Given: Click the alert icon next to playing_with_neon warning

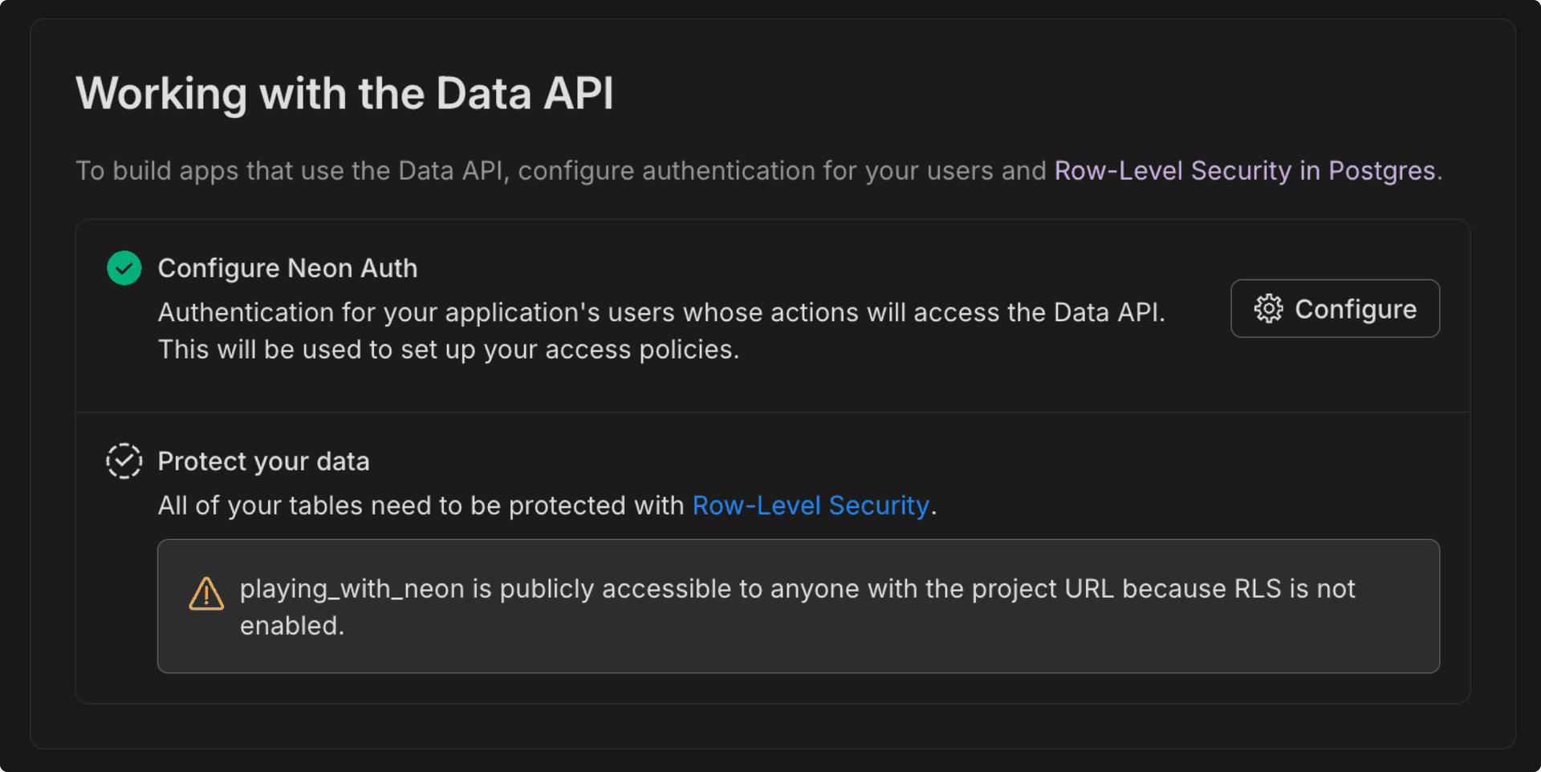Looking at the screenshot, I should tap(205, 594).
